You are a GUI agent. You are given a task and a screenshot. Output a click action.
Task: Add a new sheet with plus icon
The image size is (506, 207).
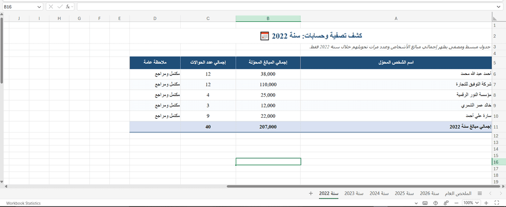(x=311, y=193)
